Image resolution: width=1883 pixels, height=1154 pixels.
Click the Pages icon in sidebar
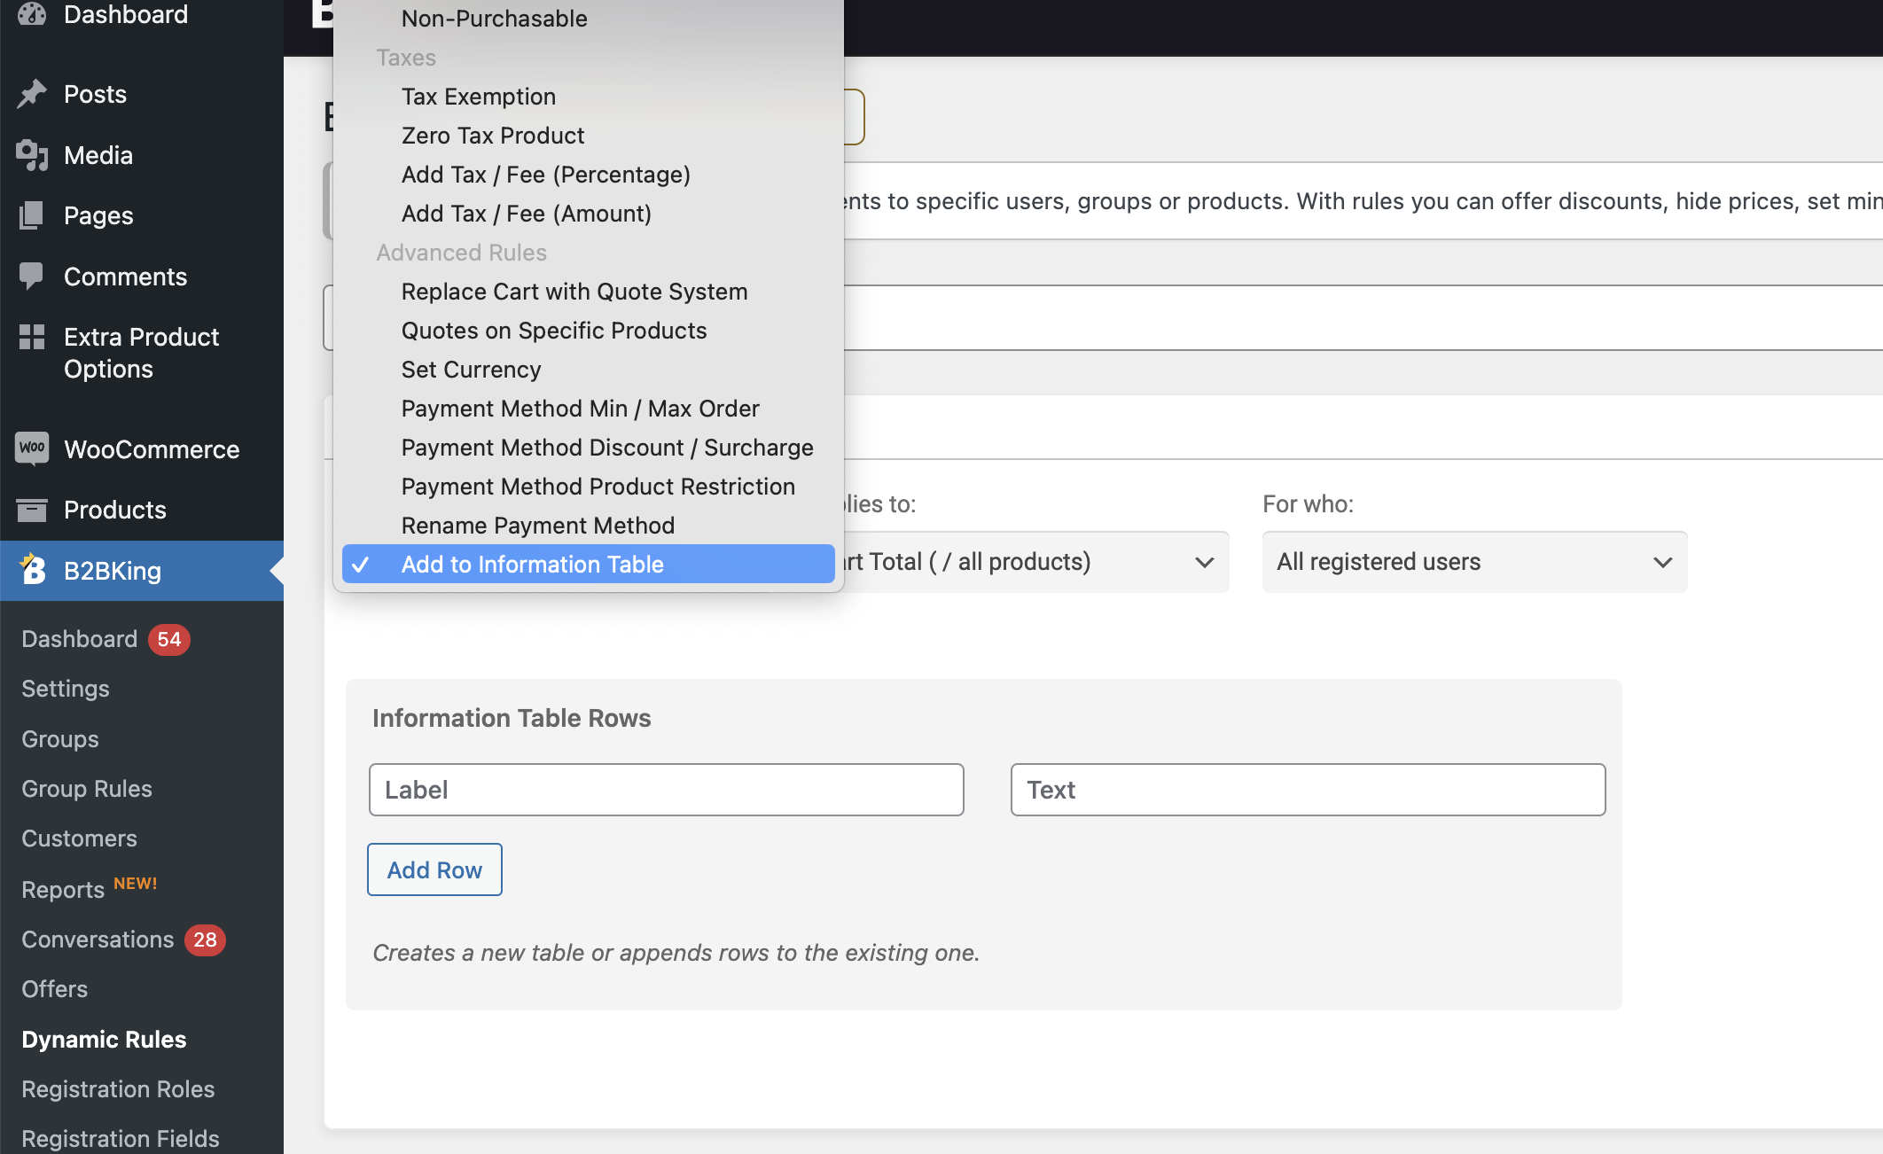pos(32,215)
